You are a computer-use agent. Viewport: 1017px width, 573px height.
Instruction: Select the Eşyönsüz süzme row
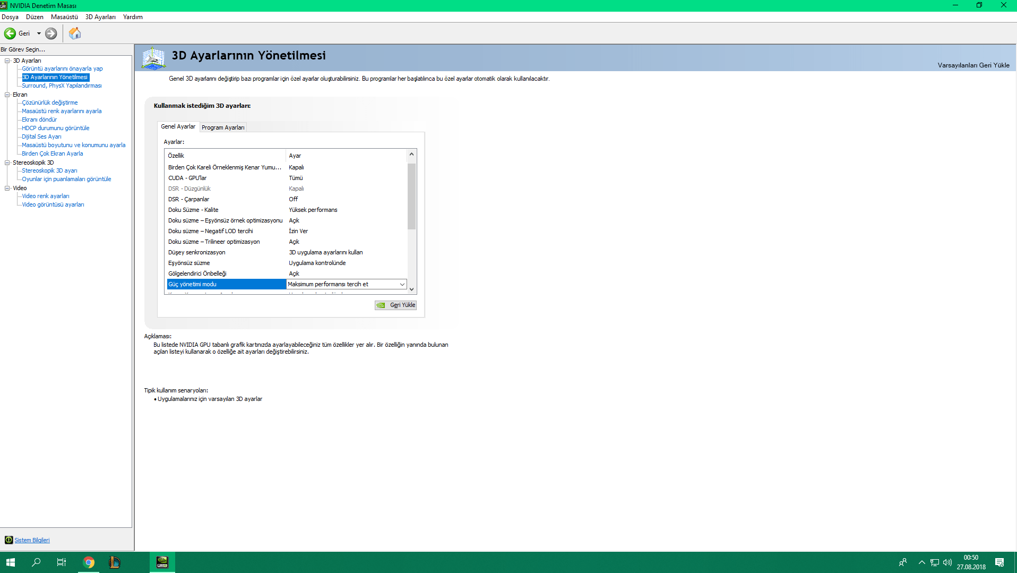tap(287, 263)
